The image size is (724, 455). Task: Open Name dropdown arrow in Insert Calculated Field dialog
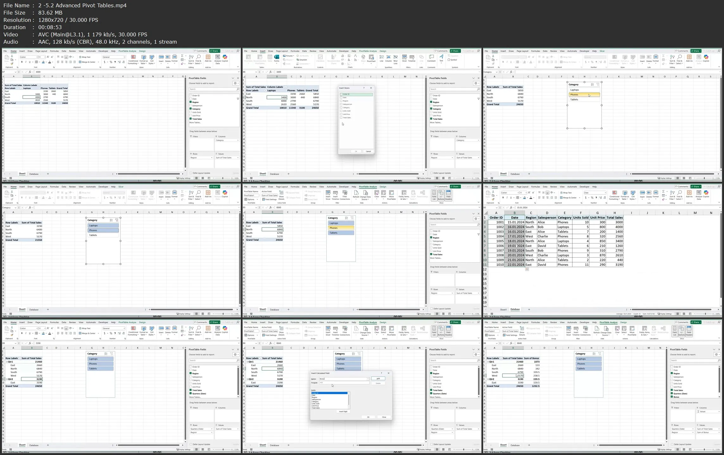pos(368,379)
